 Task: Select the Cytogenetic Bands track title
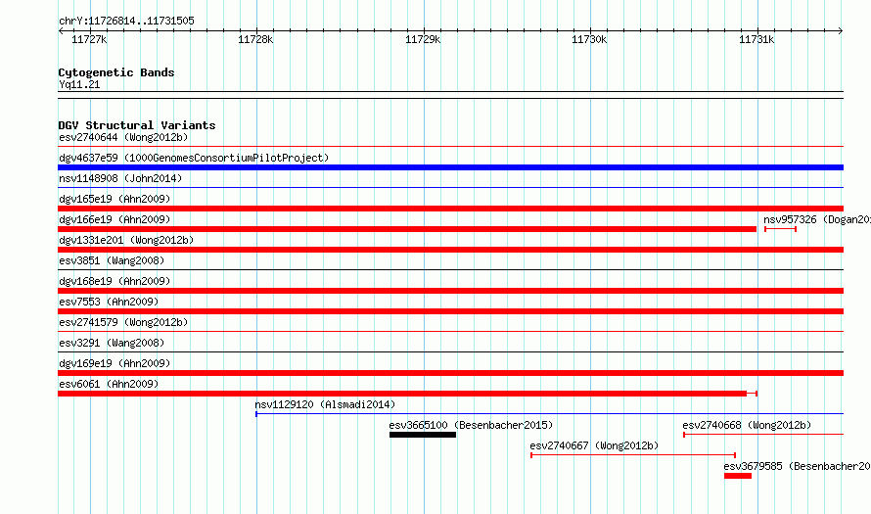point(116,72)
